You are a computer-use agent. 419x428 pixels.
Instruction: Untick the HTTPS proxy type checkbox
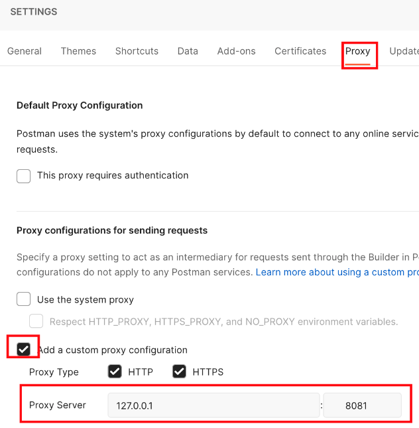(x=179, y=372)
